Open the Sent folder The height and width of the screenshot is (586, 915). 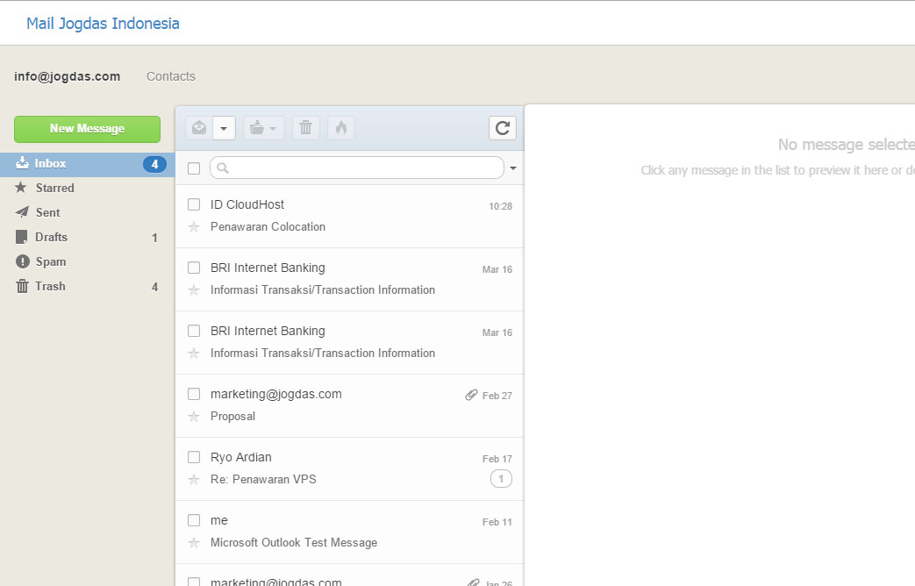click(x=47, y=212)
